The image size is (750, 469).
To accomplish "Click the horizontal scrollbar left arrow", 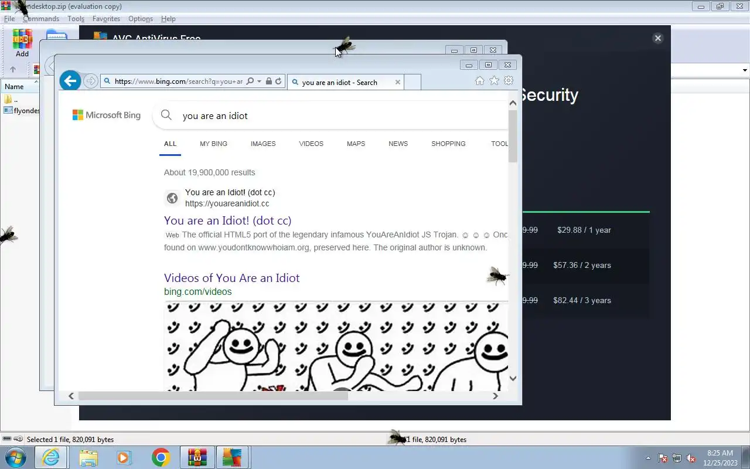I will pos(71,396).
